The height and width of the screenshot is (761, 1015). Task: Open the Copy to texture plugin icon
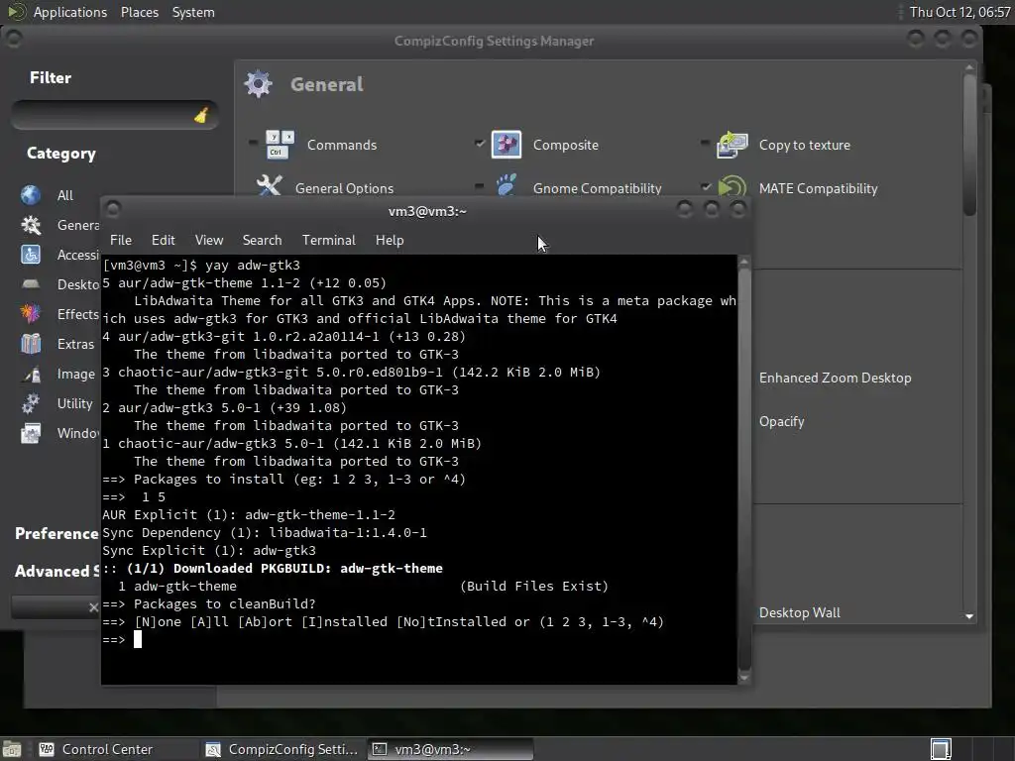click(x=733, y=145)
